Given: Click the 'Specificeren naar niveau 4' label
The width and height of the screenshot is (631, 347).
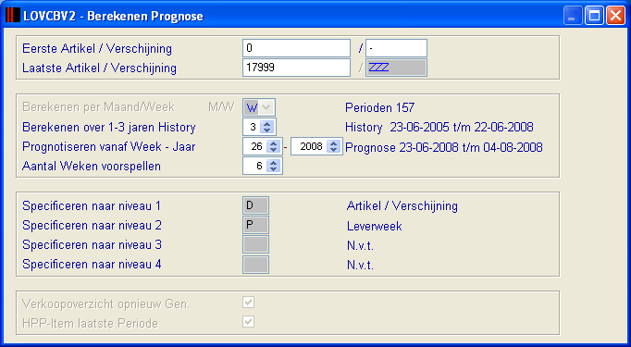Looking at the screenshot, I should (x=92, y=265).
